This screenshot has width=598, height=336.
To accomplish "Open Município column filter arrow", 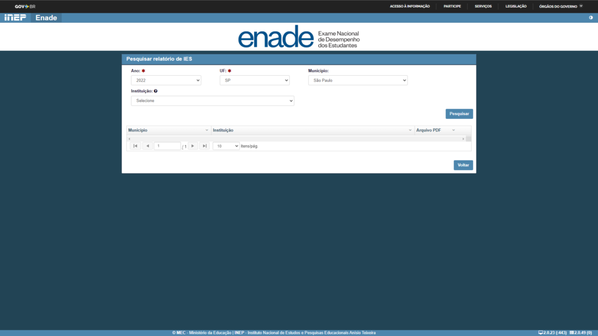I will [207, 130].
